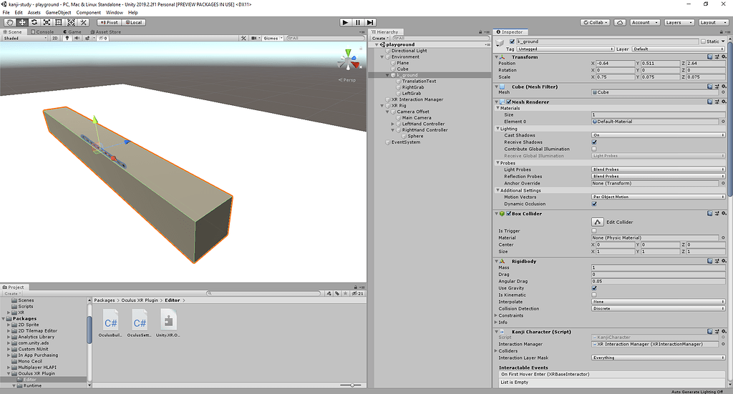Open the GameObject menu
The image size is (733, 394).
(x=57, y=12)
